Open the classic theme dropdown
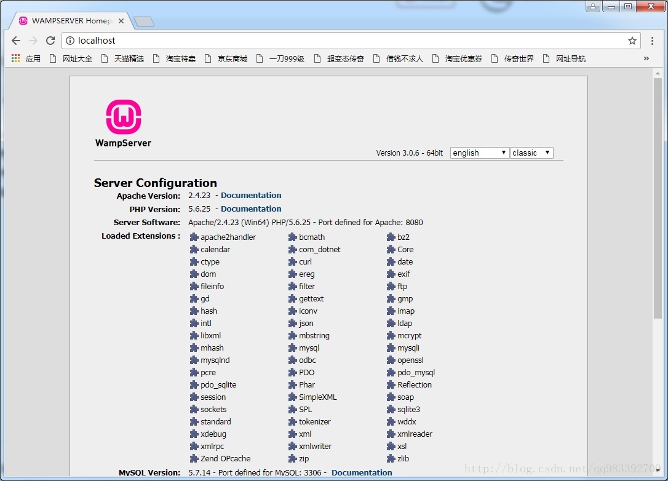Viewport: 668px width, 481px height. 531,153
